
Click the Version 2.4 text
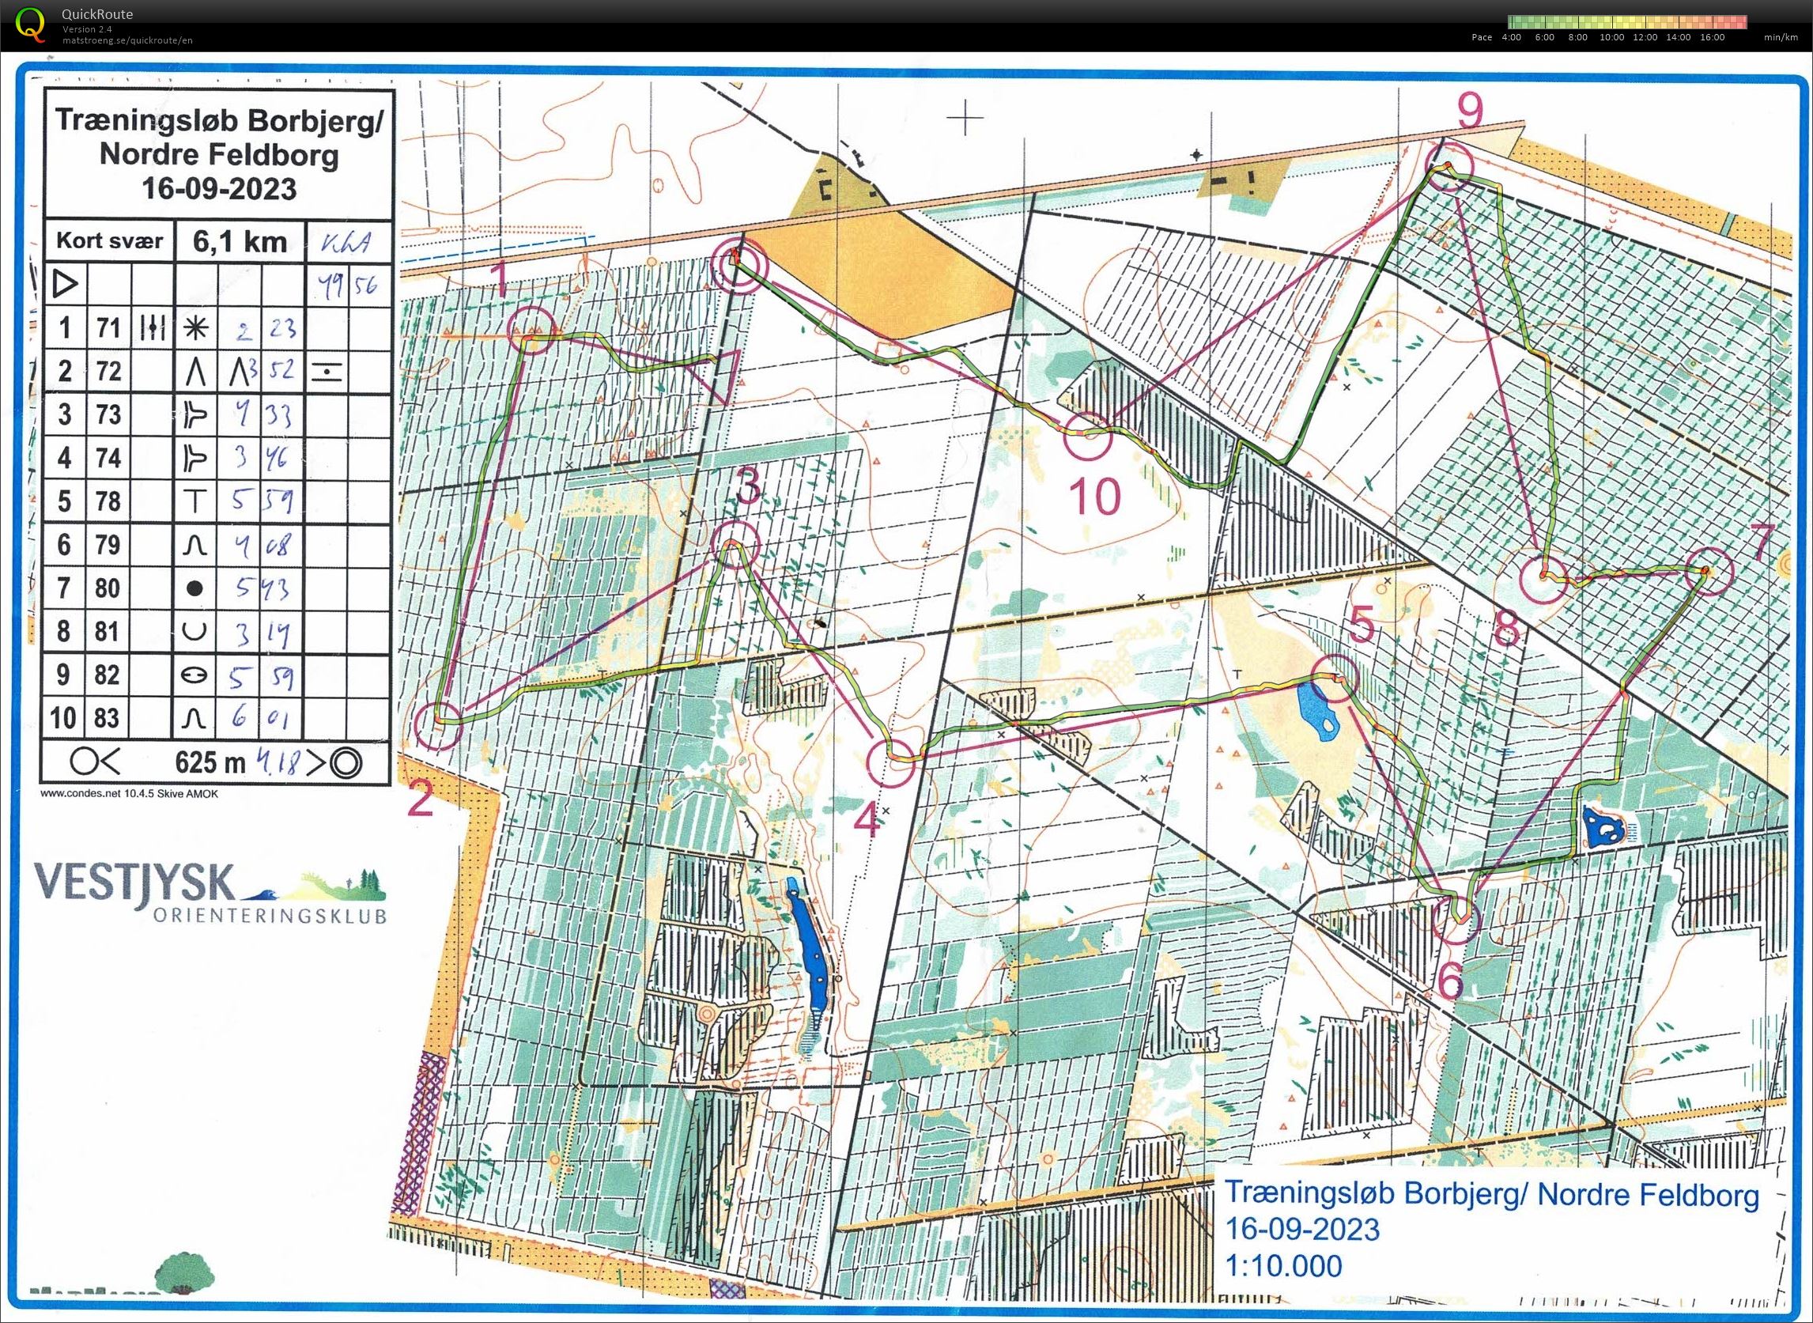point(86,28)
